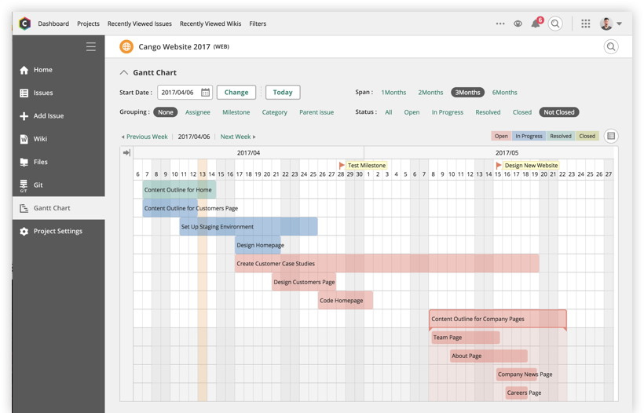Screen dimensions: 644x413
Task: Open the three-dots more menu
Action: pos(500,24)
